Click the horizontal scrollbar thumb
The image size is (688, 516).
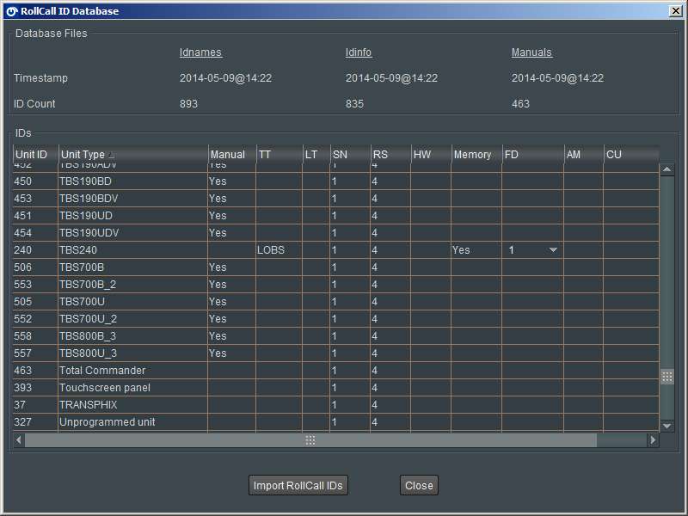point(310,440)
